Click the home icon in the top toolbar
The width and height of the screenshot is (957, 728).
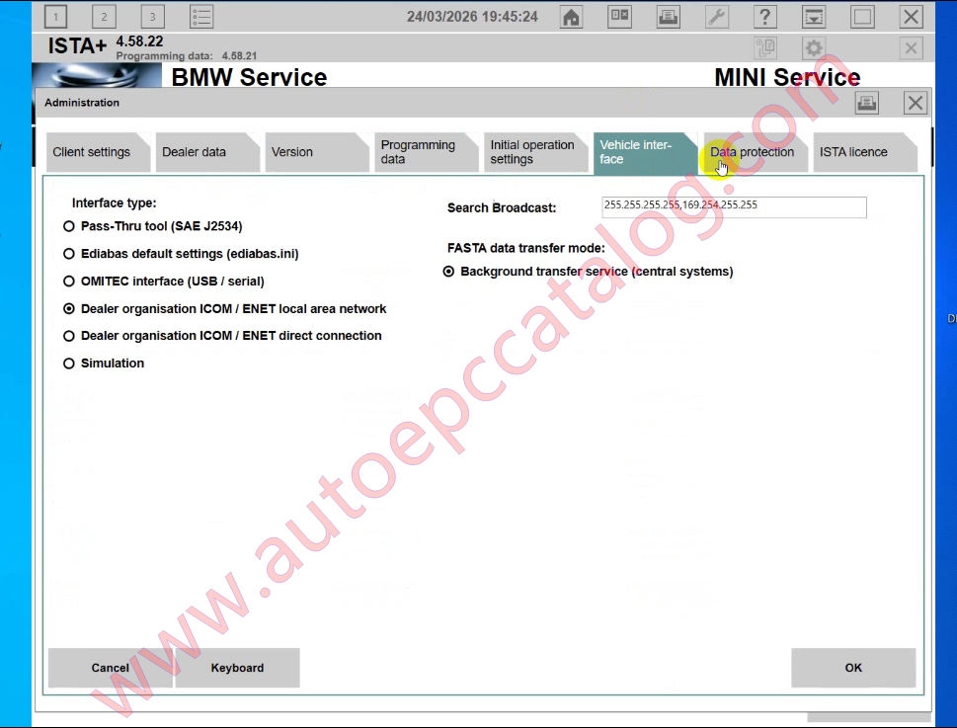tap(571, 16)
